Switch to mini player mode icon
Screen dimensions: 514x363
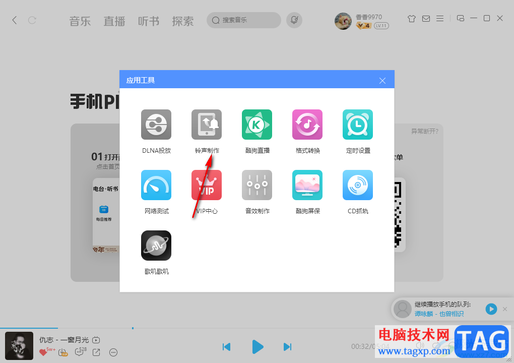[x=461, y=18]
